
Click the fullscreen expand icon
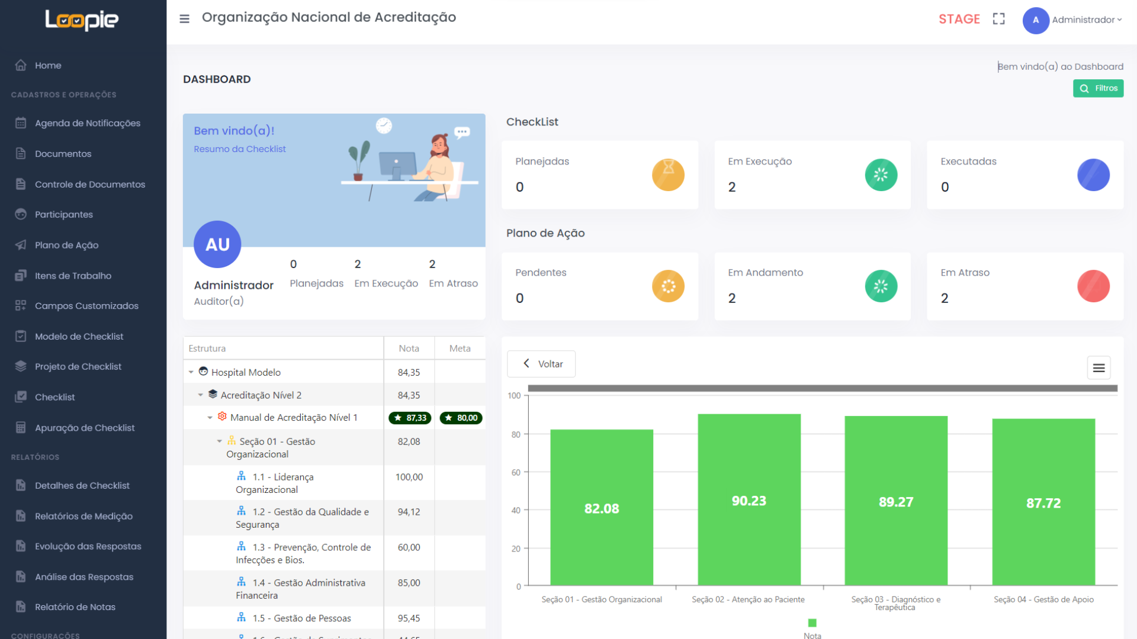tap(998, 19)
